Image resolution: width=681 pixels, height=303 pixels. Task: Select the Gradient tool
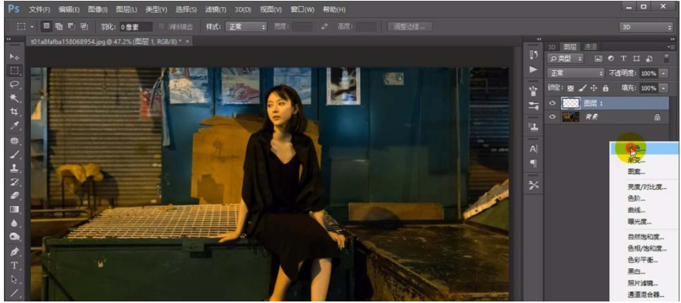point(15,210)
